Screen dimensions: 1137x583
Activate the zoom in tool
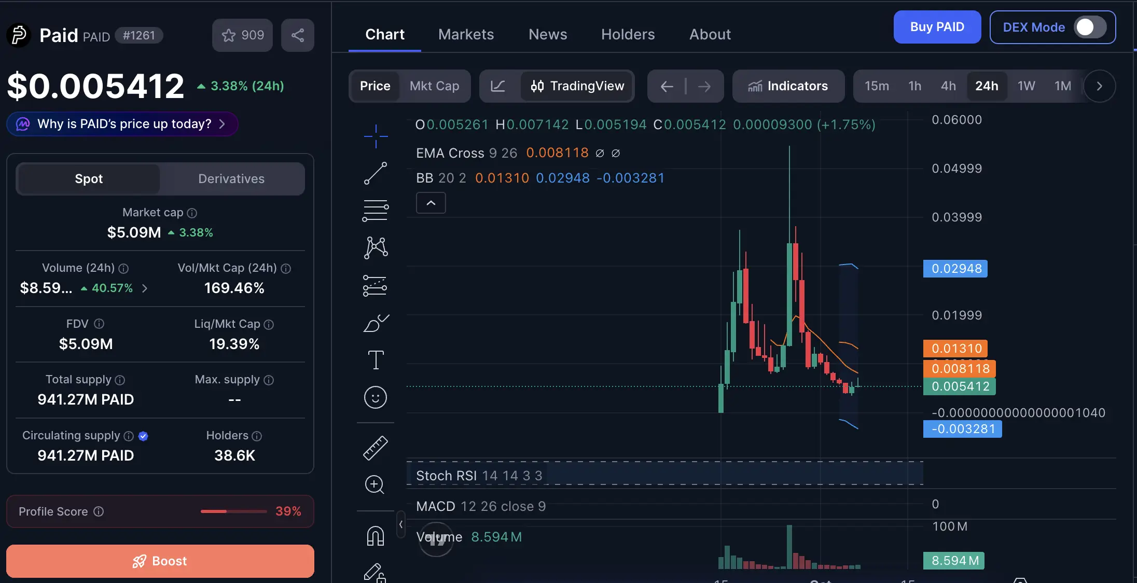375,485
